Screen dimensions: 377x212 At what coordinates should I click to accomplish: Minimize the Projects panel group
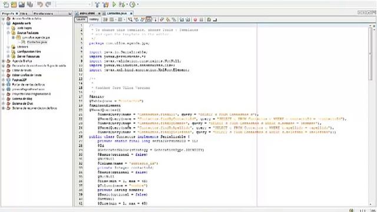click(x=70, y=14)
